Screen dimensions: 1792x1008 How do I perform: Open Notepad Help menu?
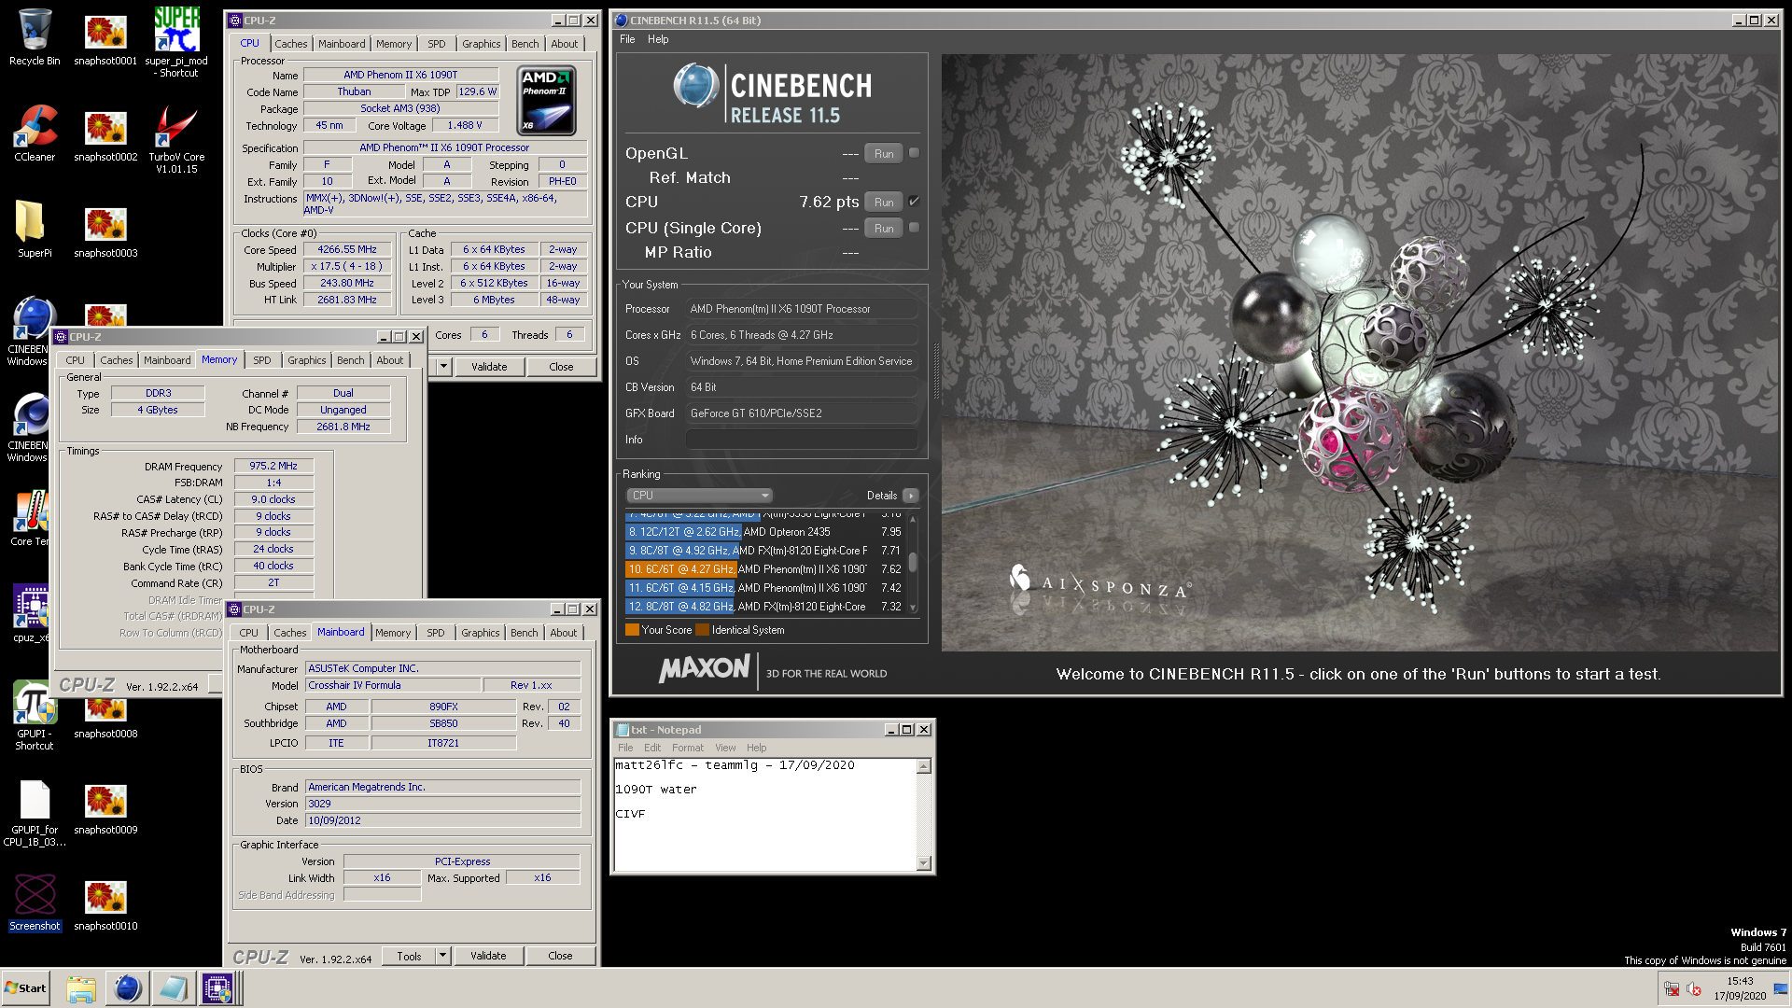[x=756, y=748]
